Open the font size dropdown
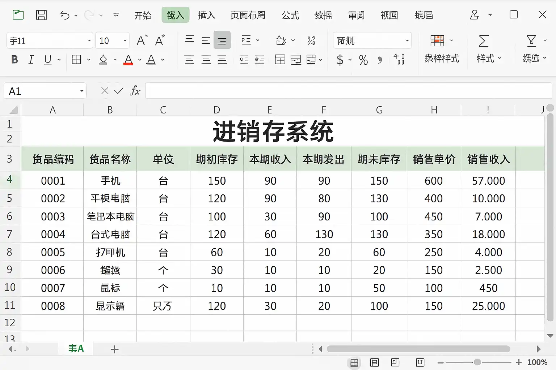556x370 pixels. [125, 41]
